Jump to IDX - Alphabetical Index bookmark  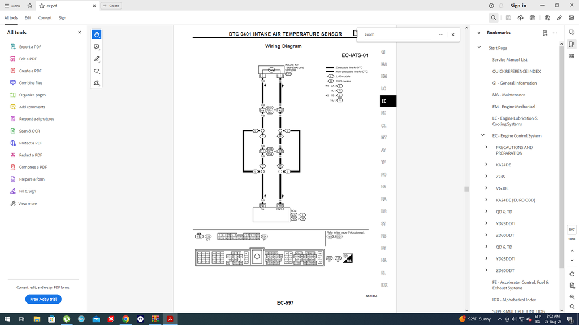(514, 300)
